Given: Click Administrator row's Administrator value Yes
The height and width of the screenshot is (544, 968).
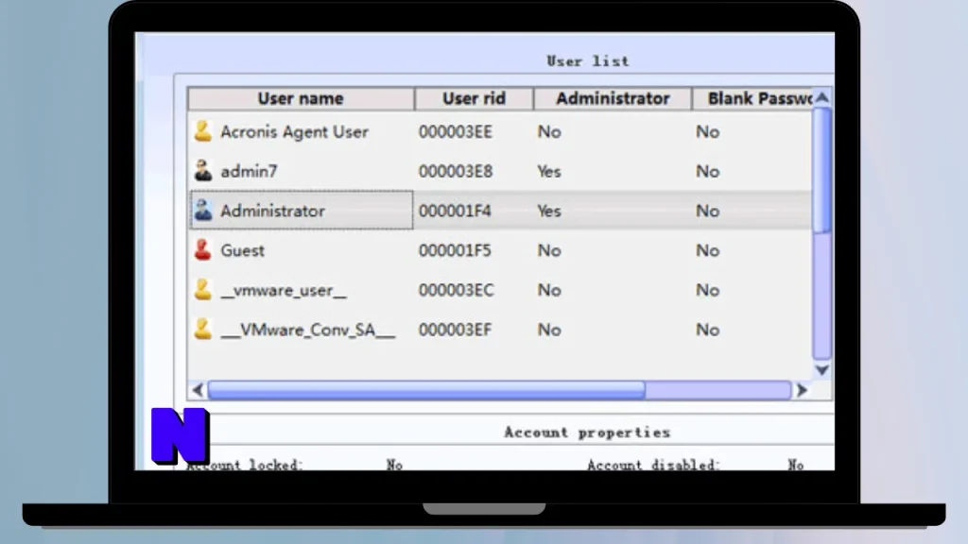Looking at the screenshot, I should [x=549, y=211].
